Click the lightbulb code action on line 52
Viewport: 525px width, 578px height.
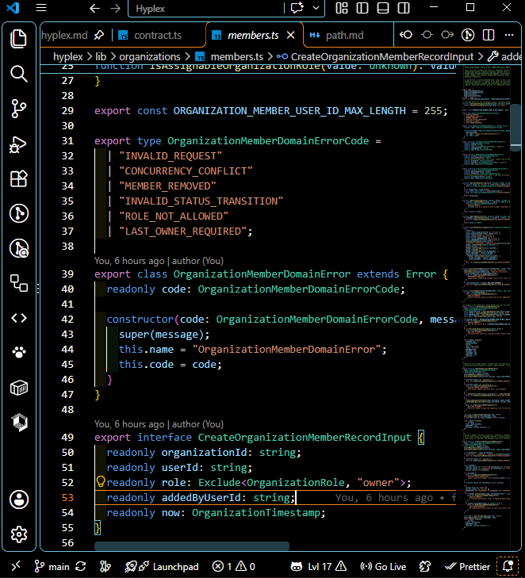pos(100,481)
